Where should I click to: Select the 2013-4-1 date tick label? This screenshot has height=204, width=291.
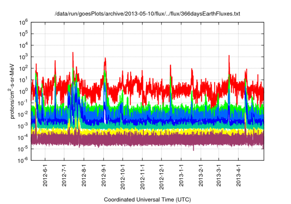238,175
